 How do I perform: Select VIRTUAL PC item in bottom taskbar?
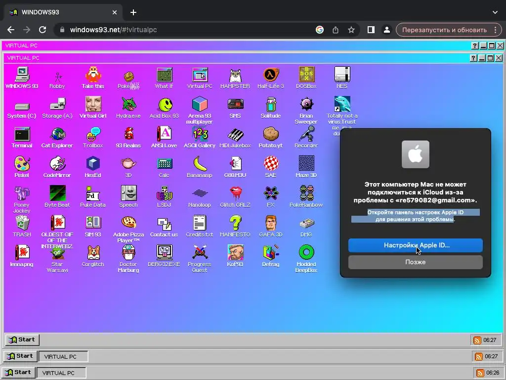[x=61, y=373]
